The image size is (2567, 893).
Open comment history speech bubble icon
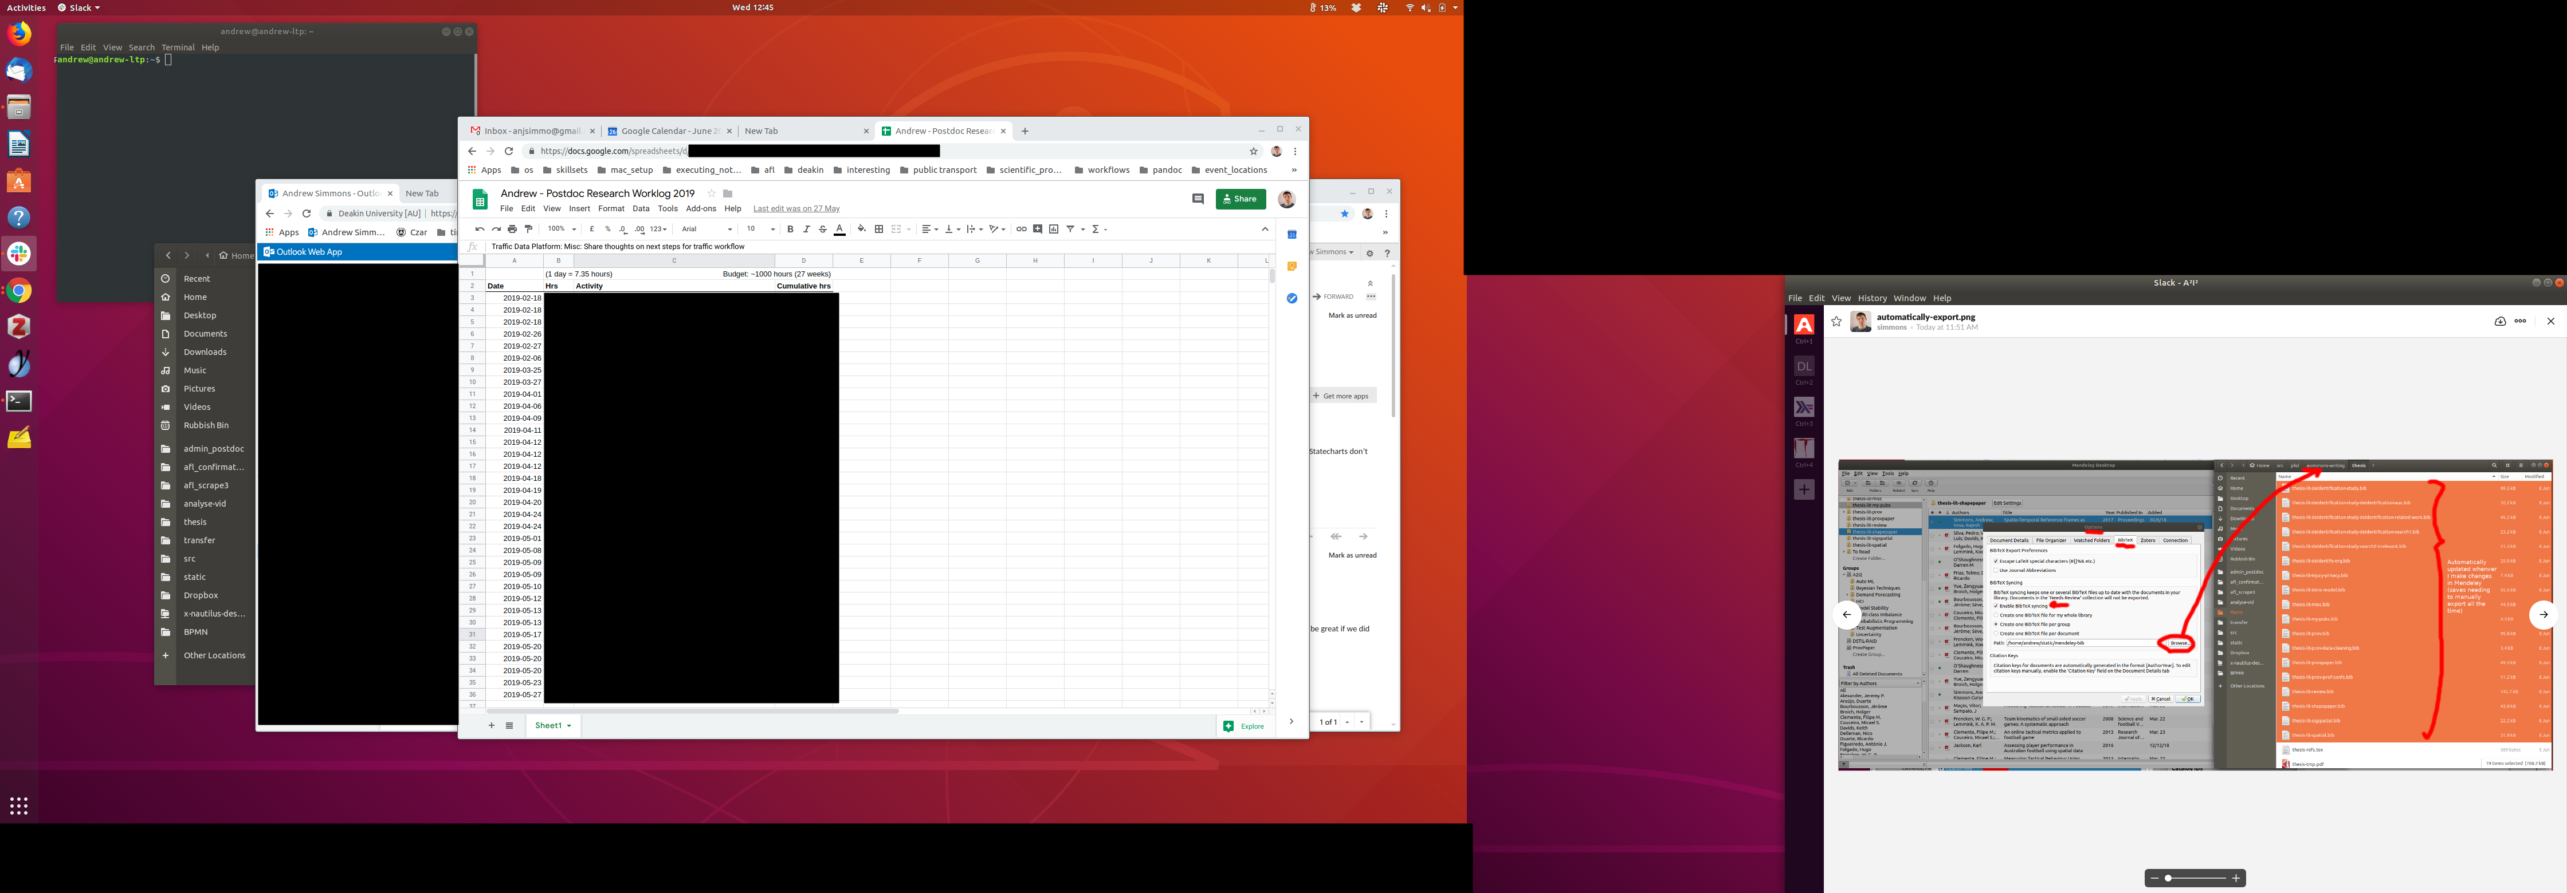1198,199
